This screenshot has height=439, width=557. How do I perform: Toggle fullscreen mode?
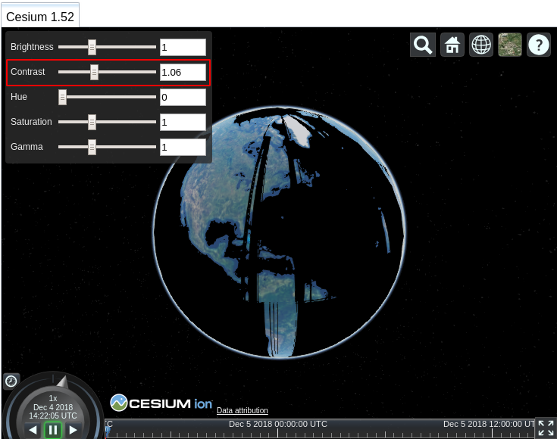pyautogui.click(x=546, y=428)
